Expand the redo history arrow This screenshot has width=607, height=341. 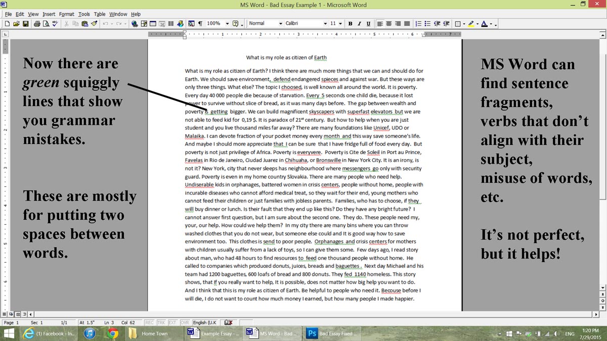tap(125, 24)
